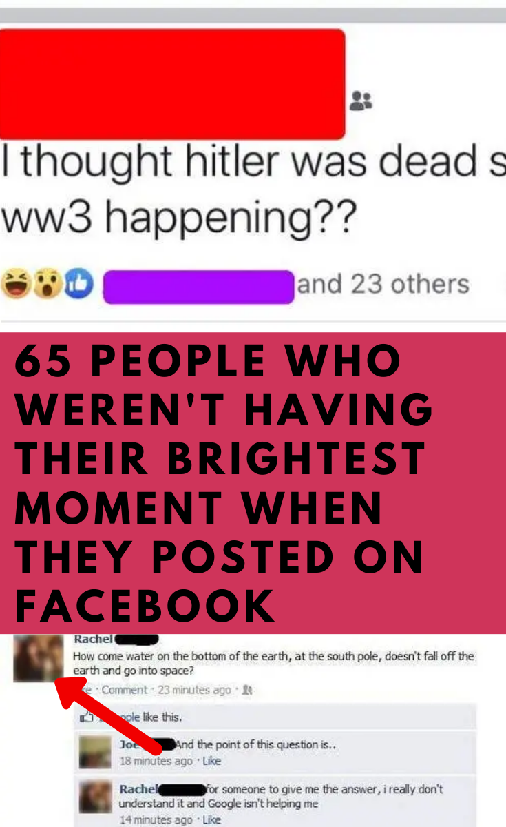
Task: Click the surprised Wow reaction emoji
Action: coord(47,284)
